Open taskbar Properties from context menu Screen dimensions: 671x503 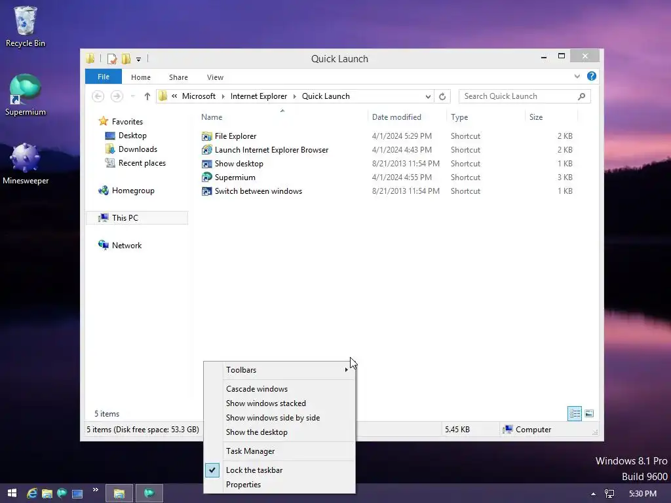(279, 485)
